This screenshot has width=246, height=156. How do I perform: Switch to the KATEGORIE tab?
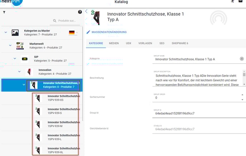[96, 43]
